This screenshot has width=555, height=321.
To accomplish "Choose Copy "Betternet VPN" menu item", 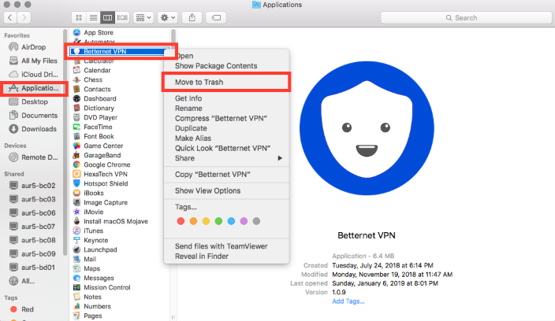I will click(226, 175).
